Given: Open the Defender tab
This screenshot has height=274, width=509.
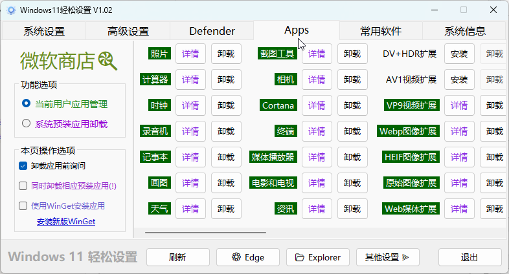Looking at the screenshot, I should coord(212,31).
